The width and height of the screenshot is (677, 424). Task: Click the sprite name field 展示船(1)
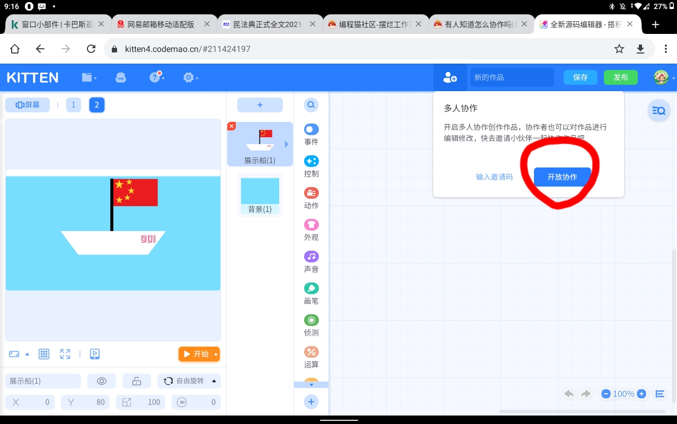click(x=43, y=381)
